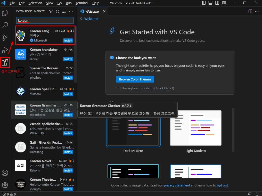The width and height of the screenshot is (262, 196).
Task: Install Korean Spell Checker by Yunseok
Action: pyautogui.click(x=68, y=94)
